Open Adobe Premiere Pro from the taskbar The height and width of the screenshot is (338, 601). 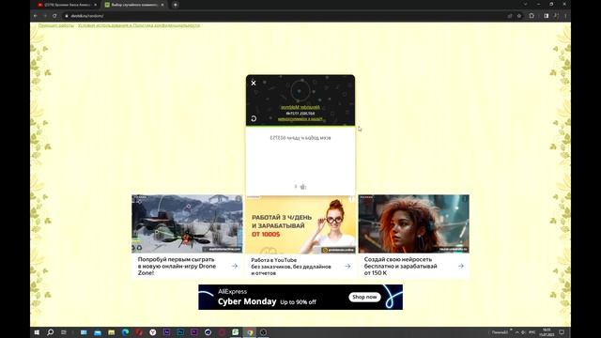pyautogui.click(x=194, y=332)
